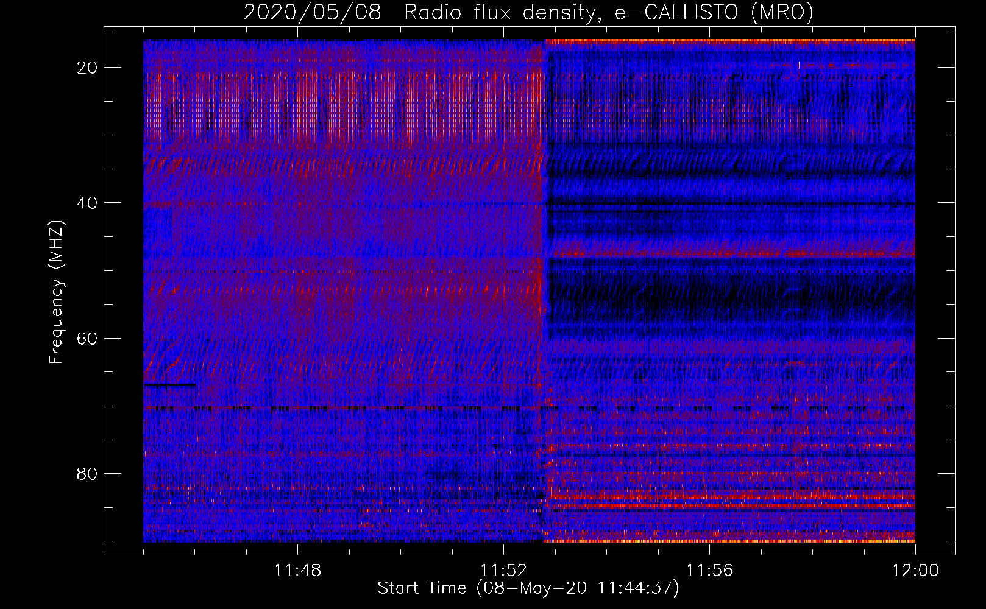Click the 80 MHz frequency tick label

coord(88,474)
